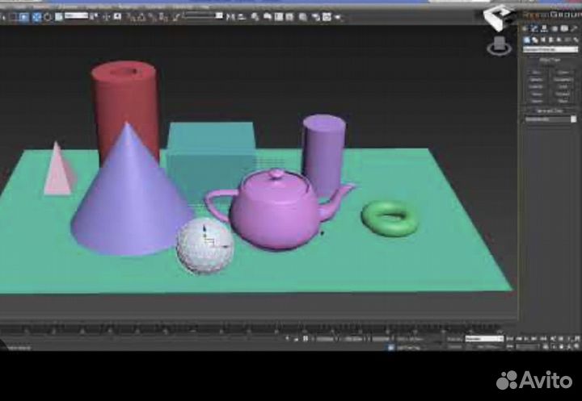Click the Render Production teapot icon

(337, 17)
